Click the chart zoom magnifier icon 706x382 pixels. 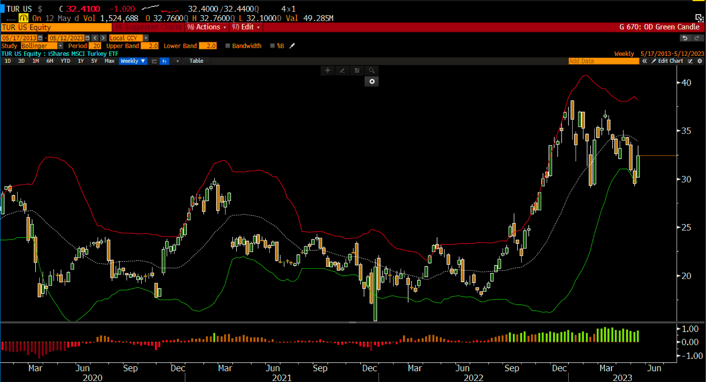(x=372, y=70)
